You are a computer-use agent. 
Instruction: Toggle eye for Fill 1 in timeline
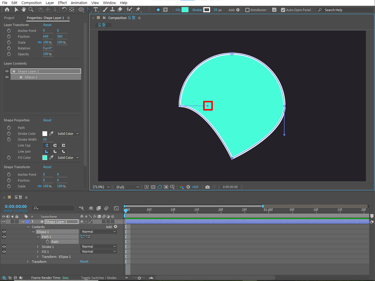(4, 251)
